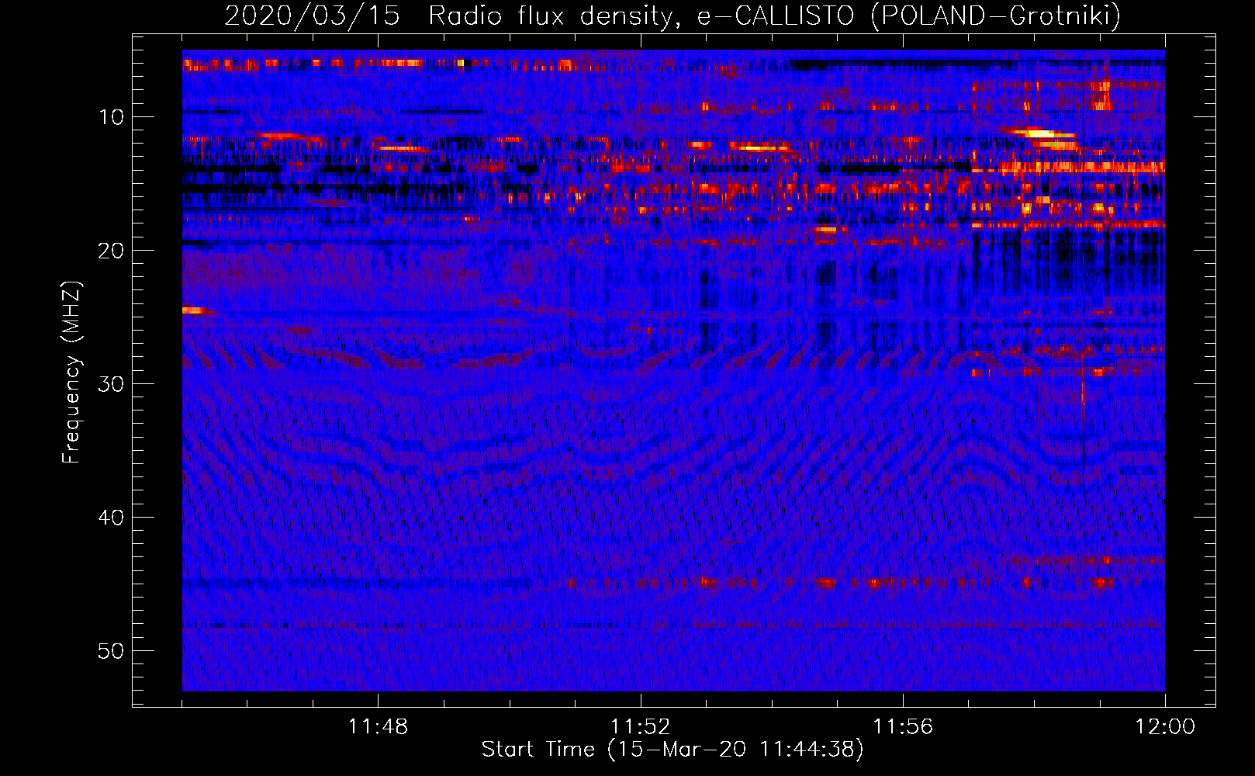Click the plot title text mentioning e-CALLISTO
The image size is (1255, 776).
tap(672, 16)
